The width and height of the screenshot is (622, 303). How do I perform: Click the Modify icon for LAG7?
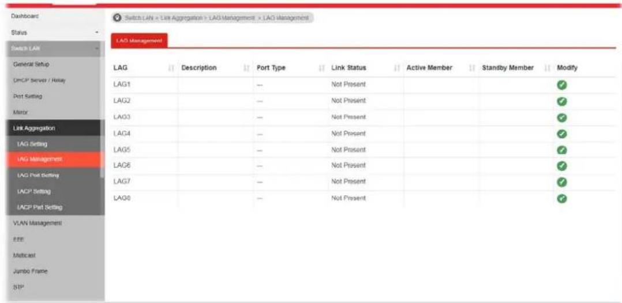coord(561,181)
